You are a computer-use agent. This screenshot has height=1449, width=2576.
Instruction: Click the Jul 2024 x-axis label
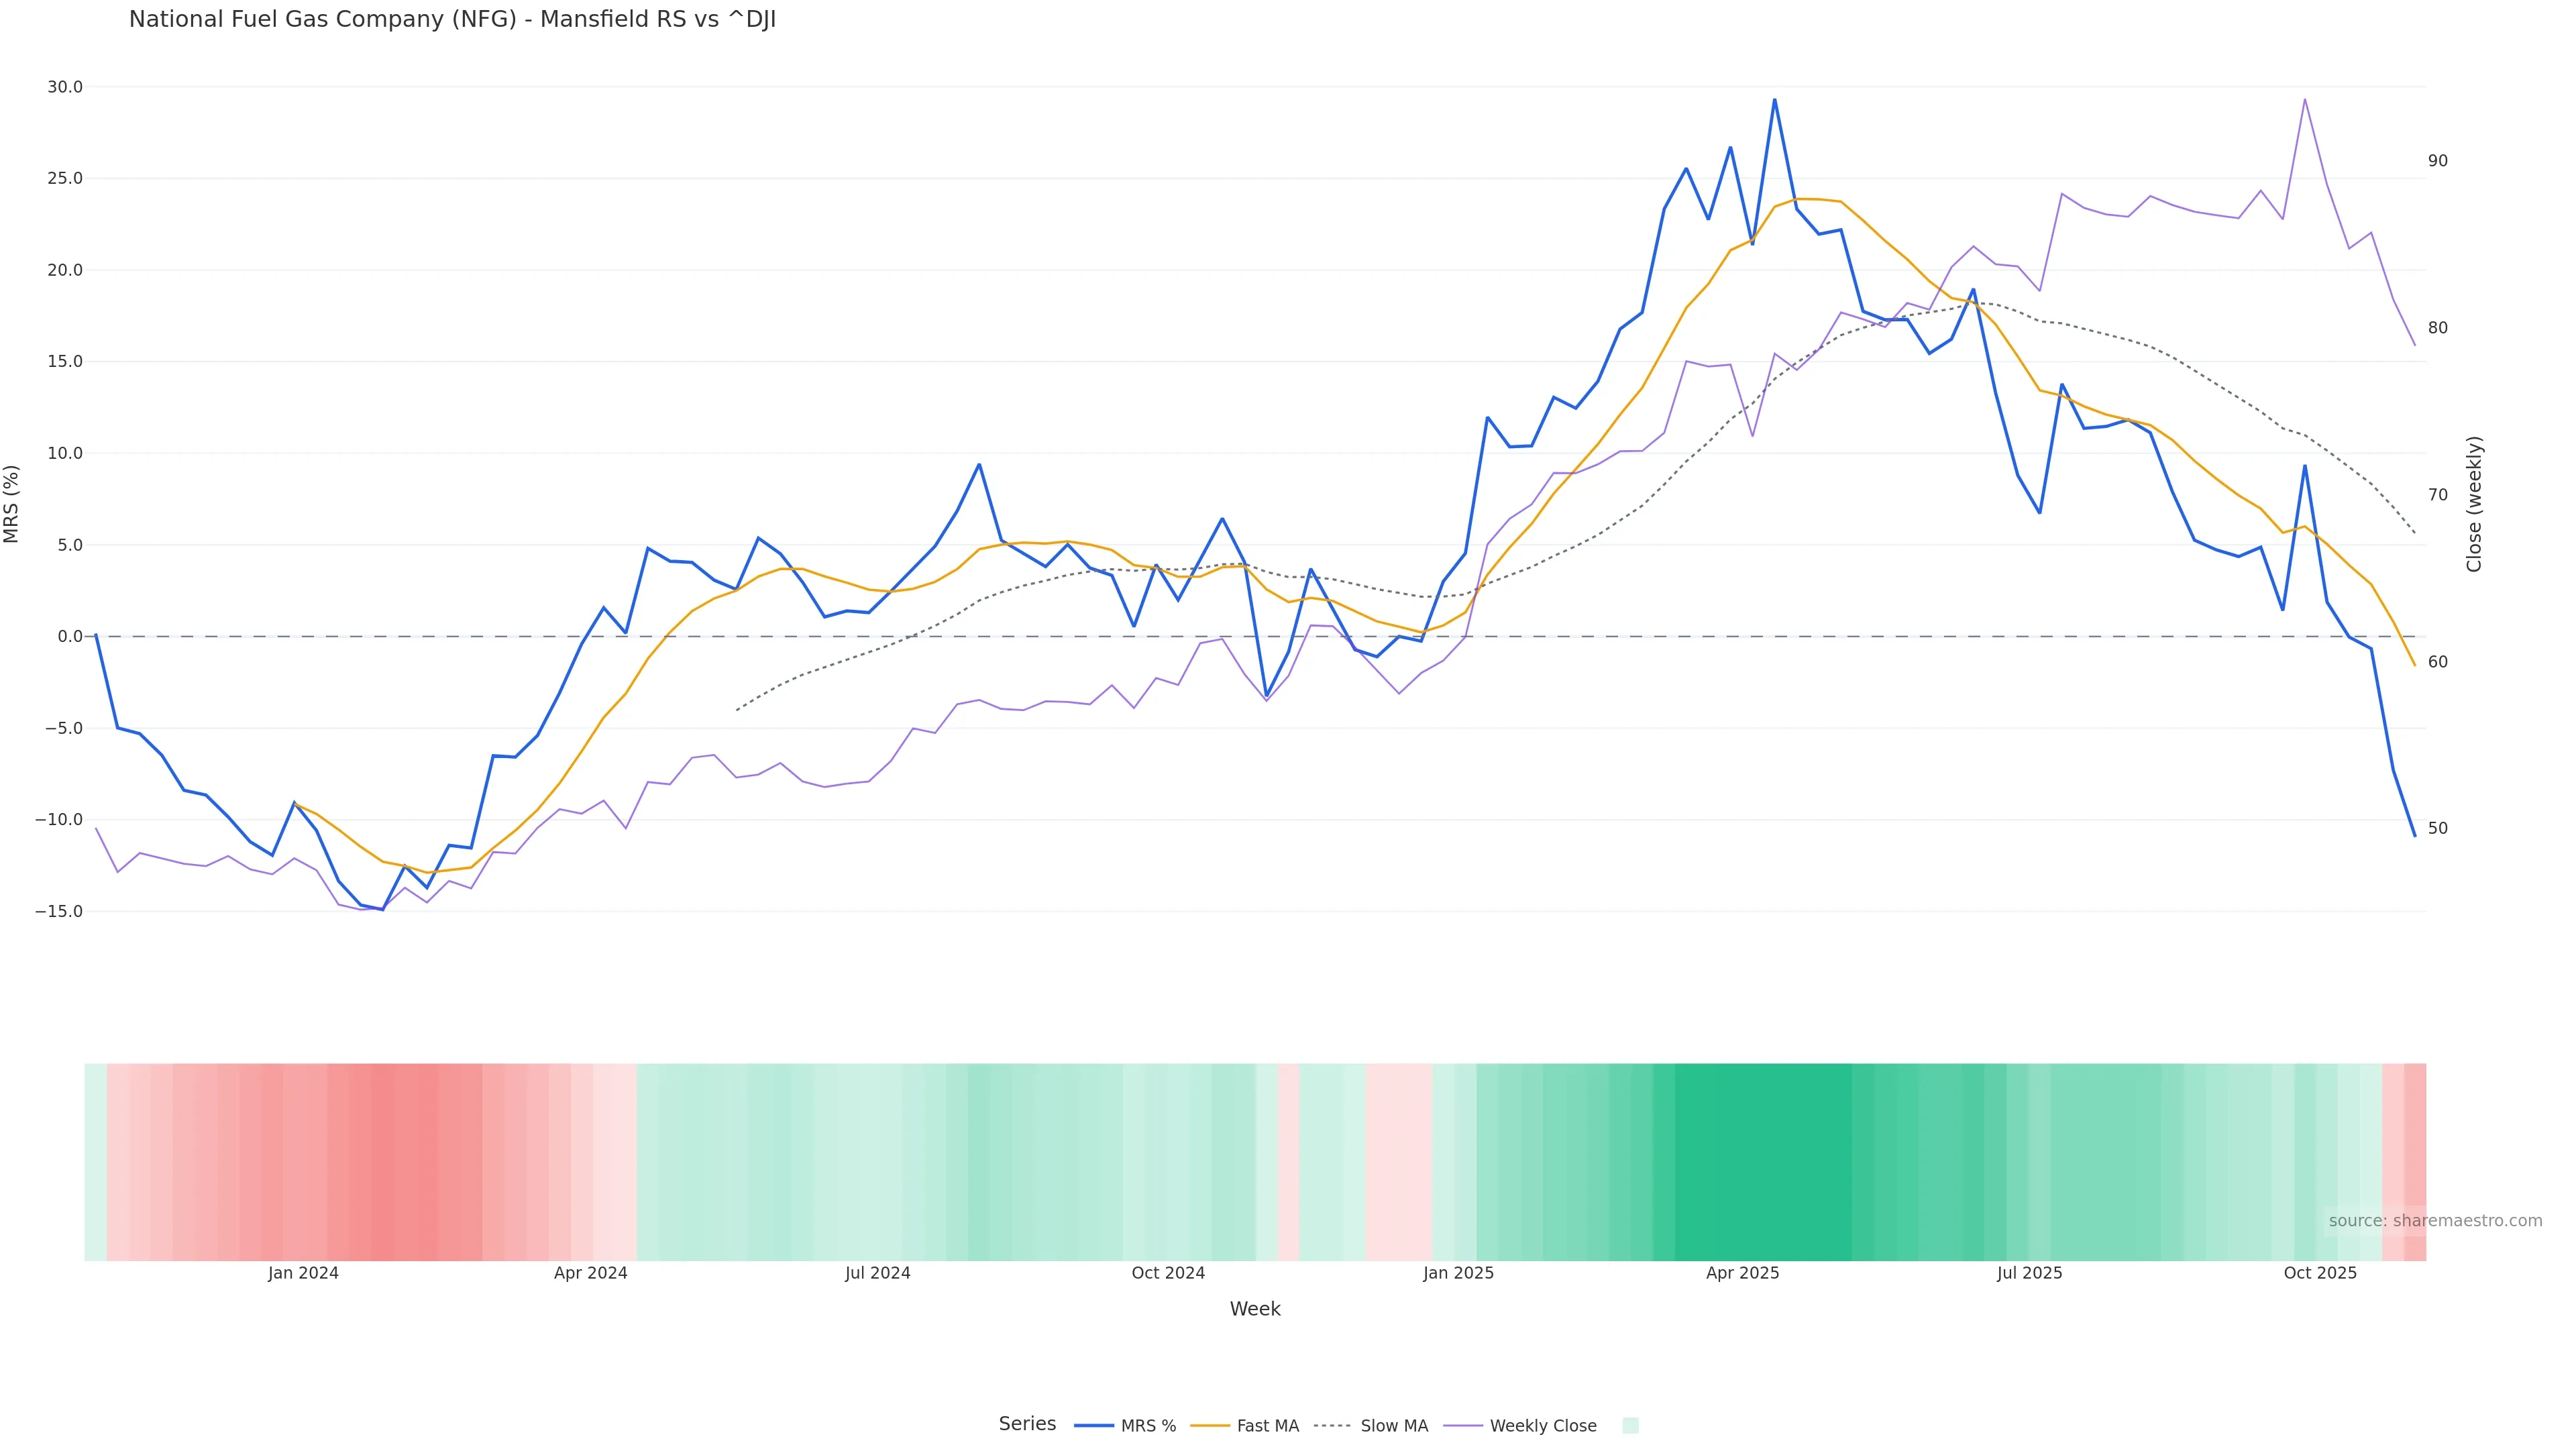[877, 1273]
